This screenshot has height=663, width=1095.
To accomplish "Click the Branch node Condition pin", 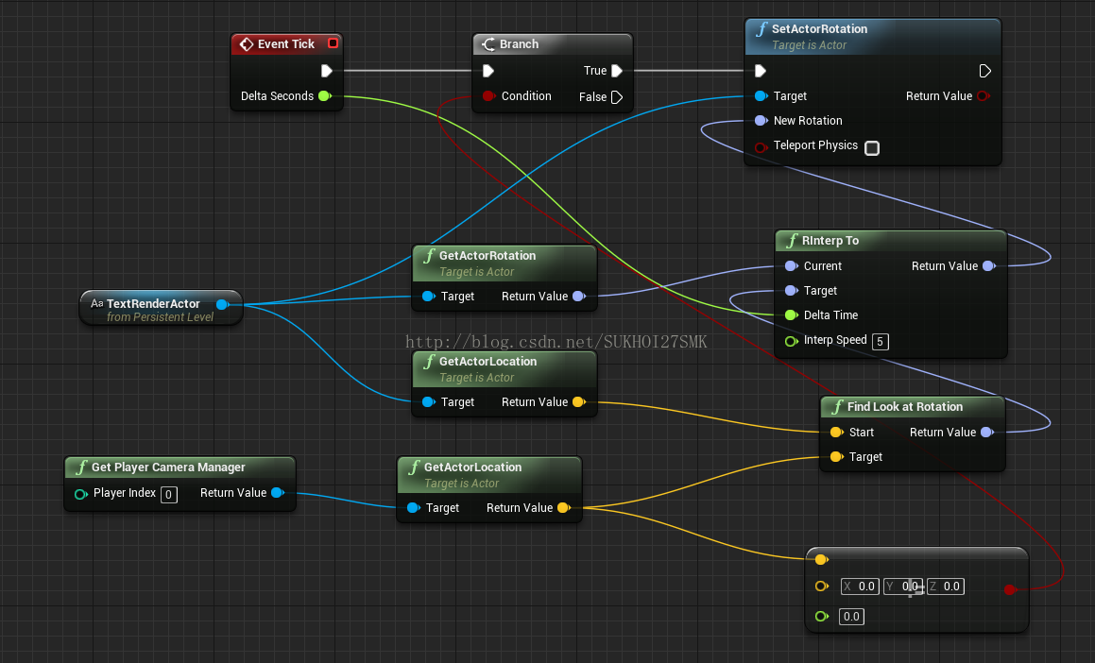I will (x=488, y=96).
